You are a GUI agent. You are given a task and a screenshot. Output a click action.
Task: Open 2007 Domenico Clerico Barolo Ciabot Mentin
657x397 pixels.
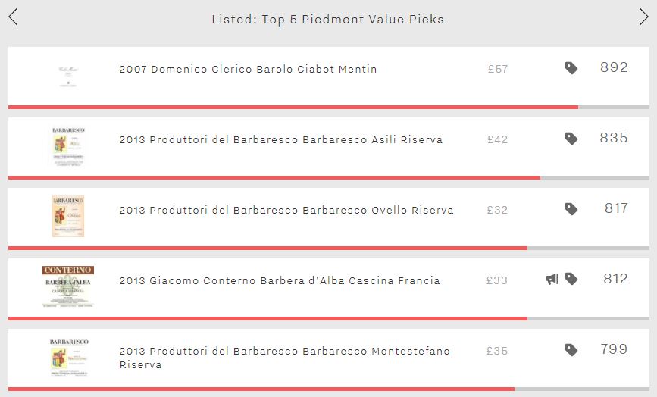tap(248, 69)
